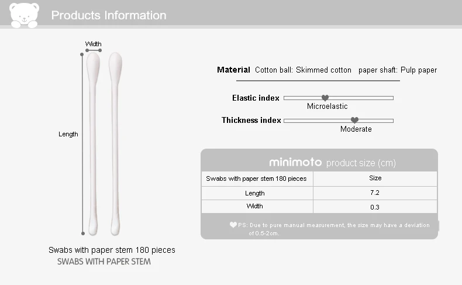This screenshot has width=462, height=285.
Task: Click the Moderate label
Action: click(356, 129)
